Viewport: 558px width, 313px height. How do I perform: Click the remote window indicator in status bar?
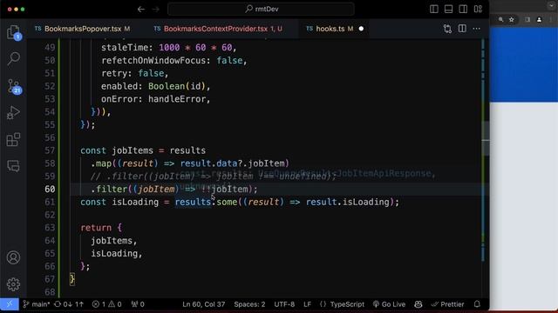click(10, 304)
